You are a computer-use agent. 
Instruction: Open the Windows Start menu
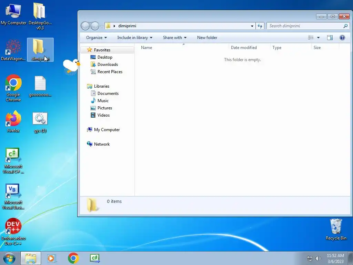(x=9, y=258)
